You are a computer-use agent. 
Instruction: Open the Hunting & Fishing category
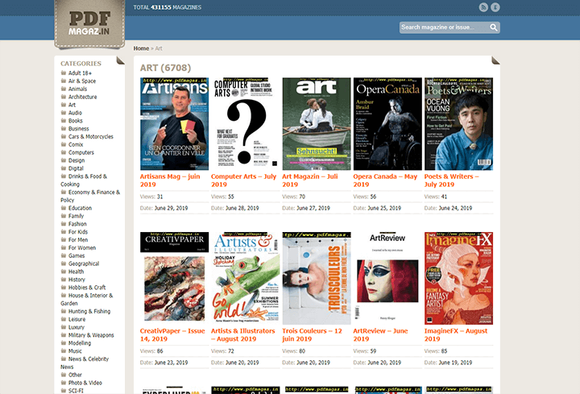tap(89, 312)
